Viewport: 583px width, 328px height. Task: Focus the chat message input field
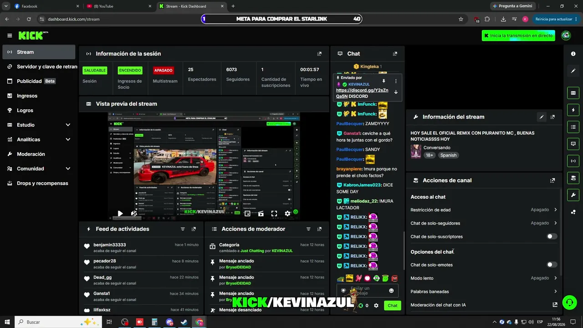tap(367, 291)
